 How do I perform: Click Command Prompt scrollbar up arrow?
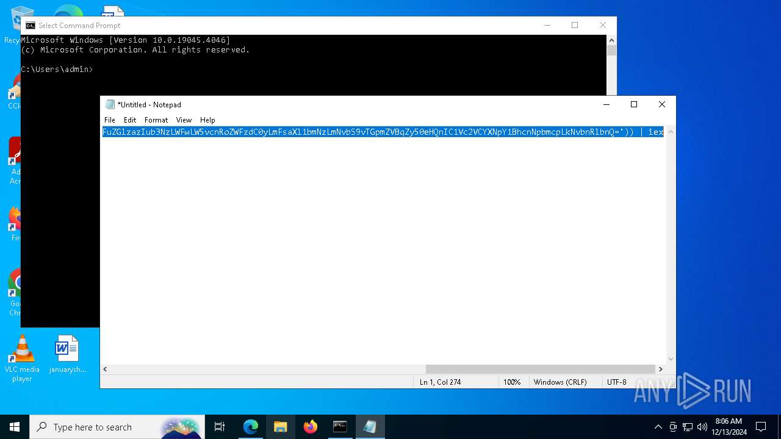pos(611,40)
